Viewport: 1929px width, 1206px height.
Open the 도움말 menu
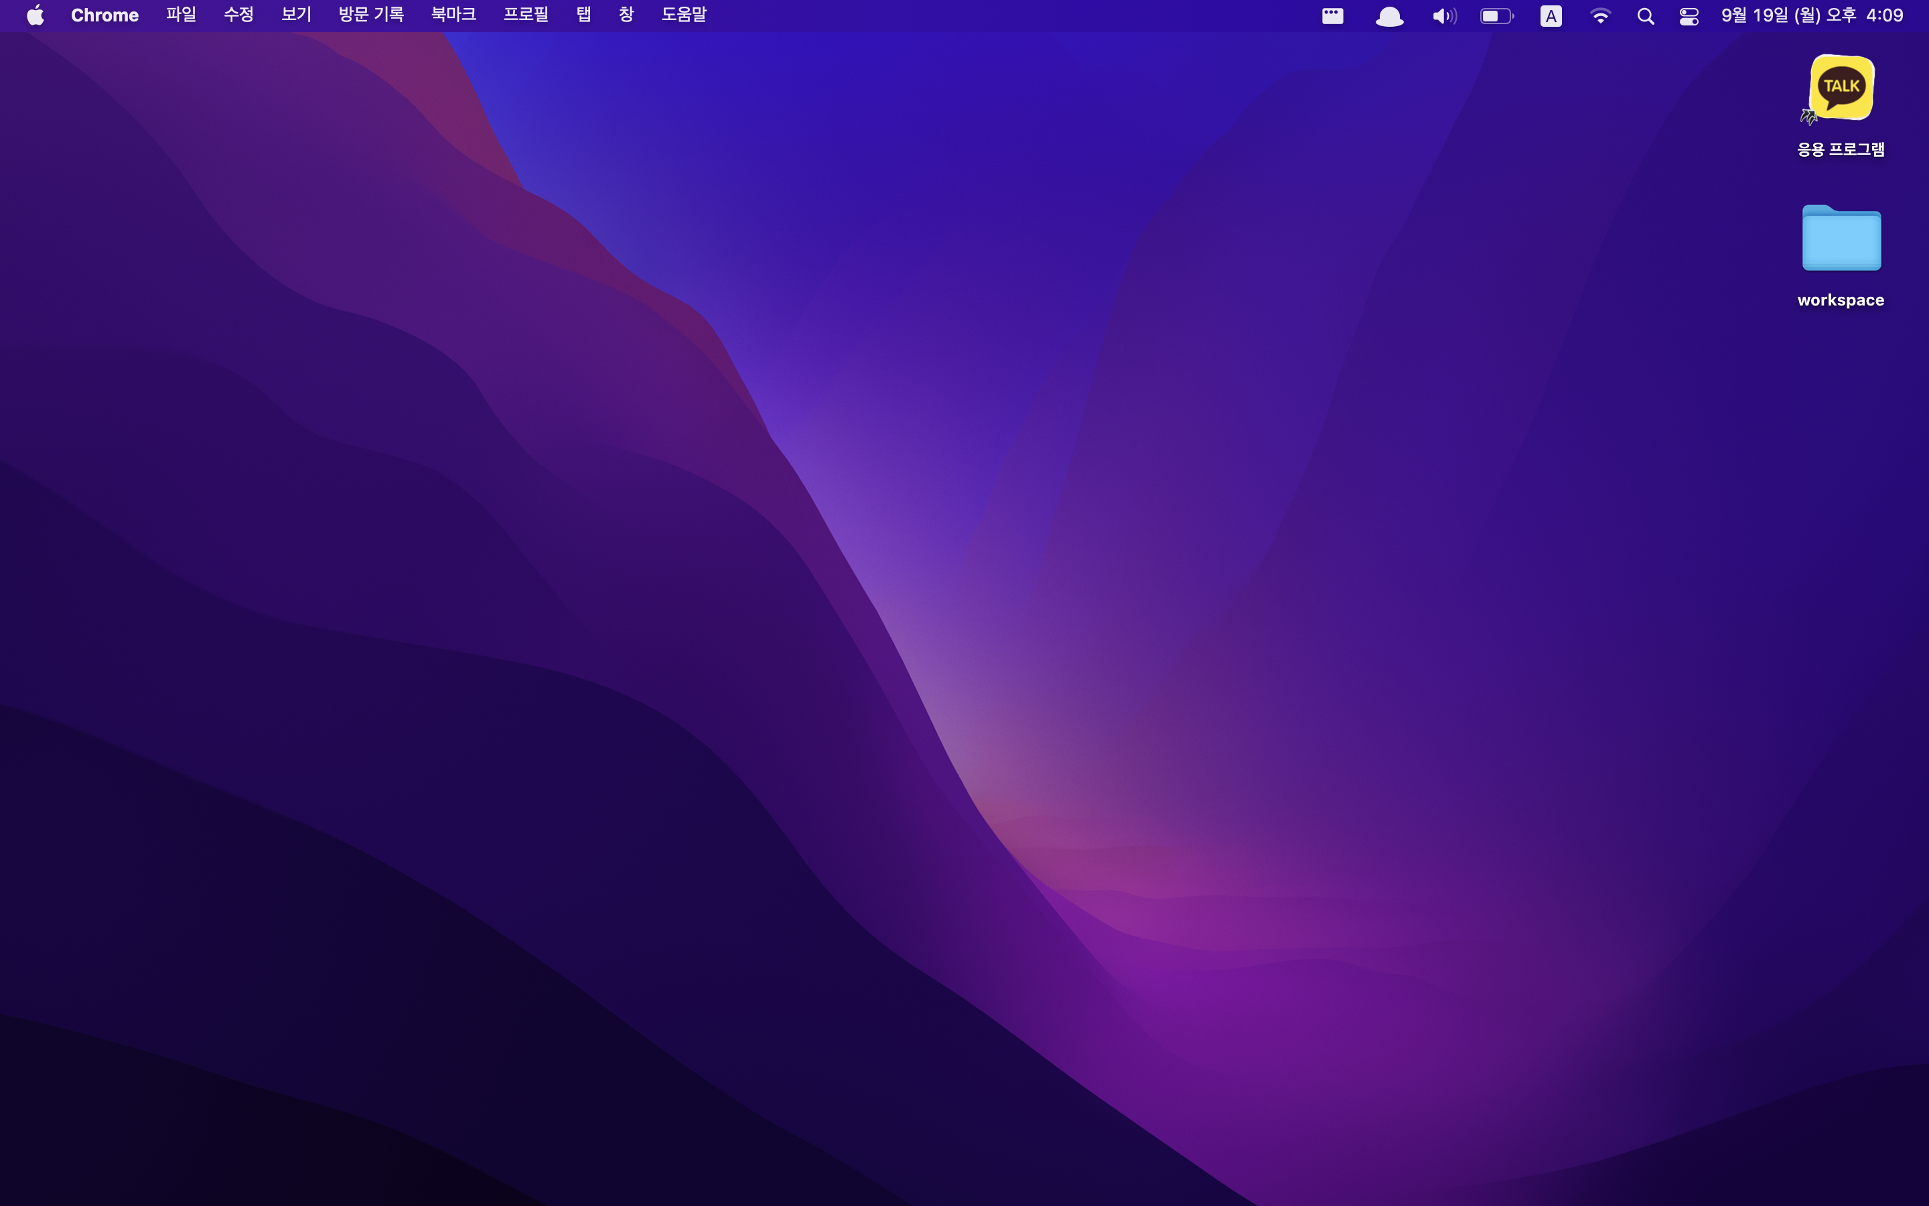pyautogui.click(x=683, y=15)
